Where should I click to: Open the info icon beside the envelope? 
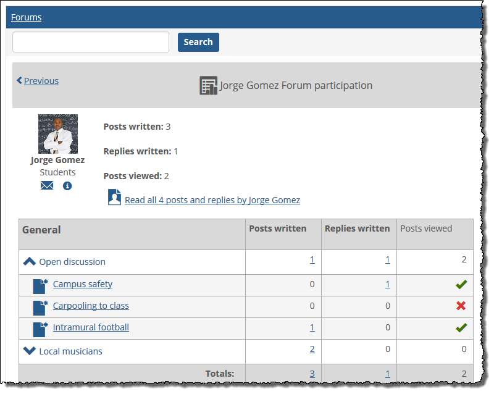(x=67, y=185)
